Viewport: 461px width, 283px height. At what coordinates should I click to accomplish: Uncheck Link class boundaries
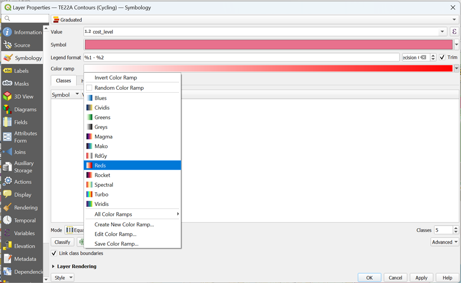click(x=54, y=253)
